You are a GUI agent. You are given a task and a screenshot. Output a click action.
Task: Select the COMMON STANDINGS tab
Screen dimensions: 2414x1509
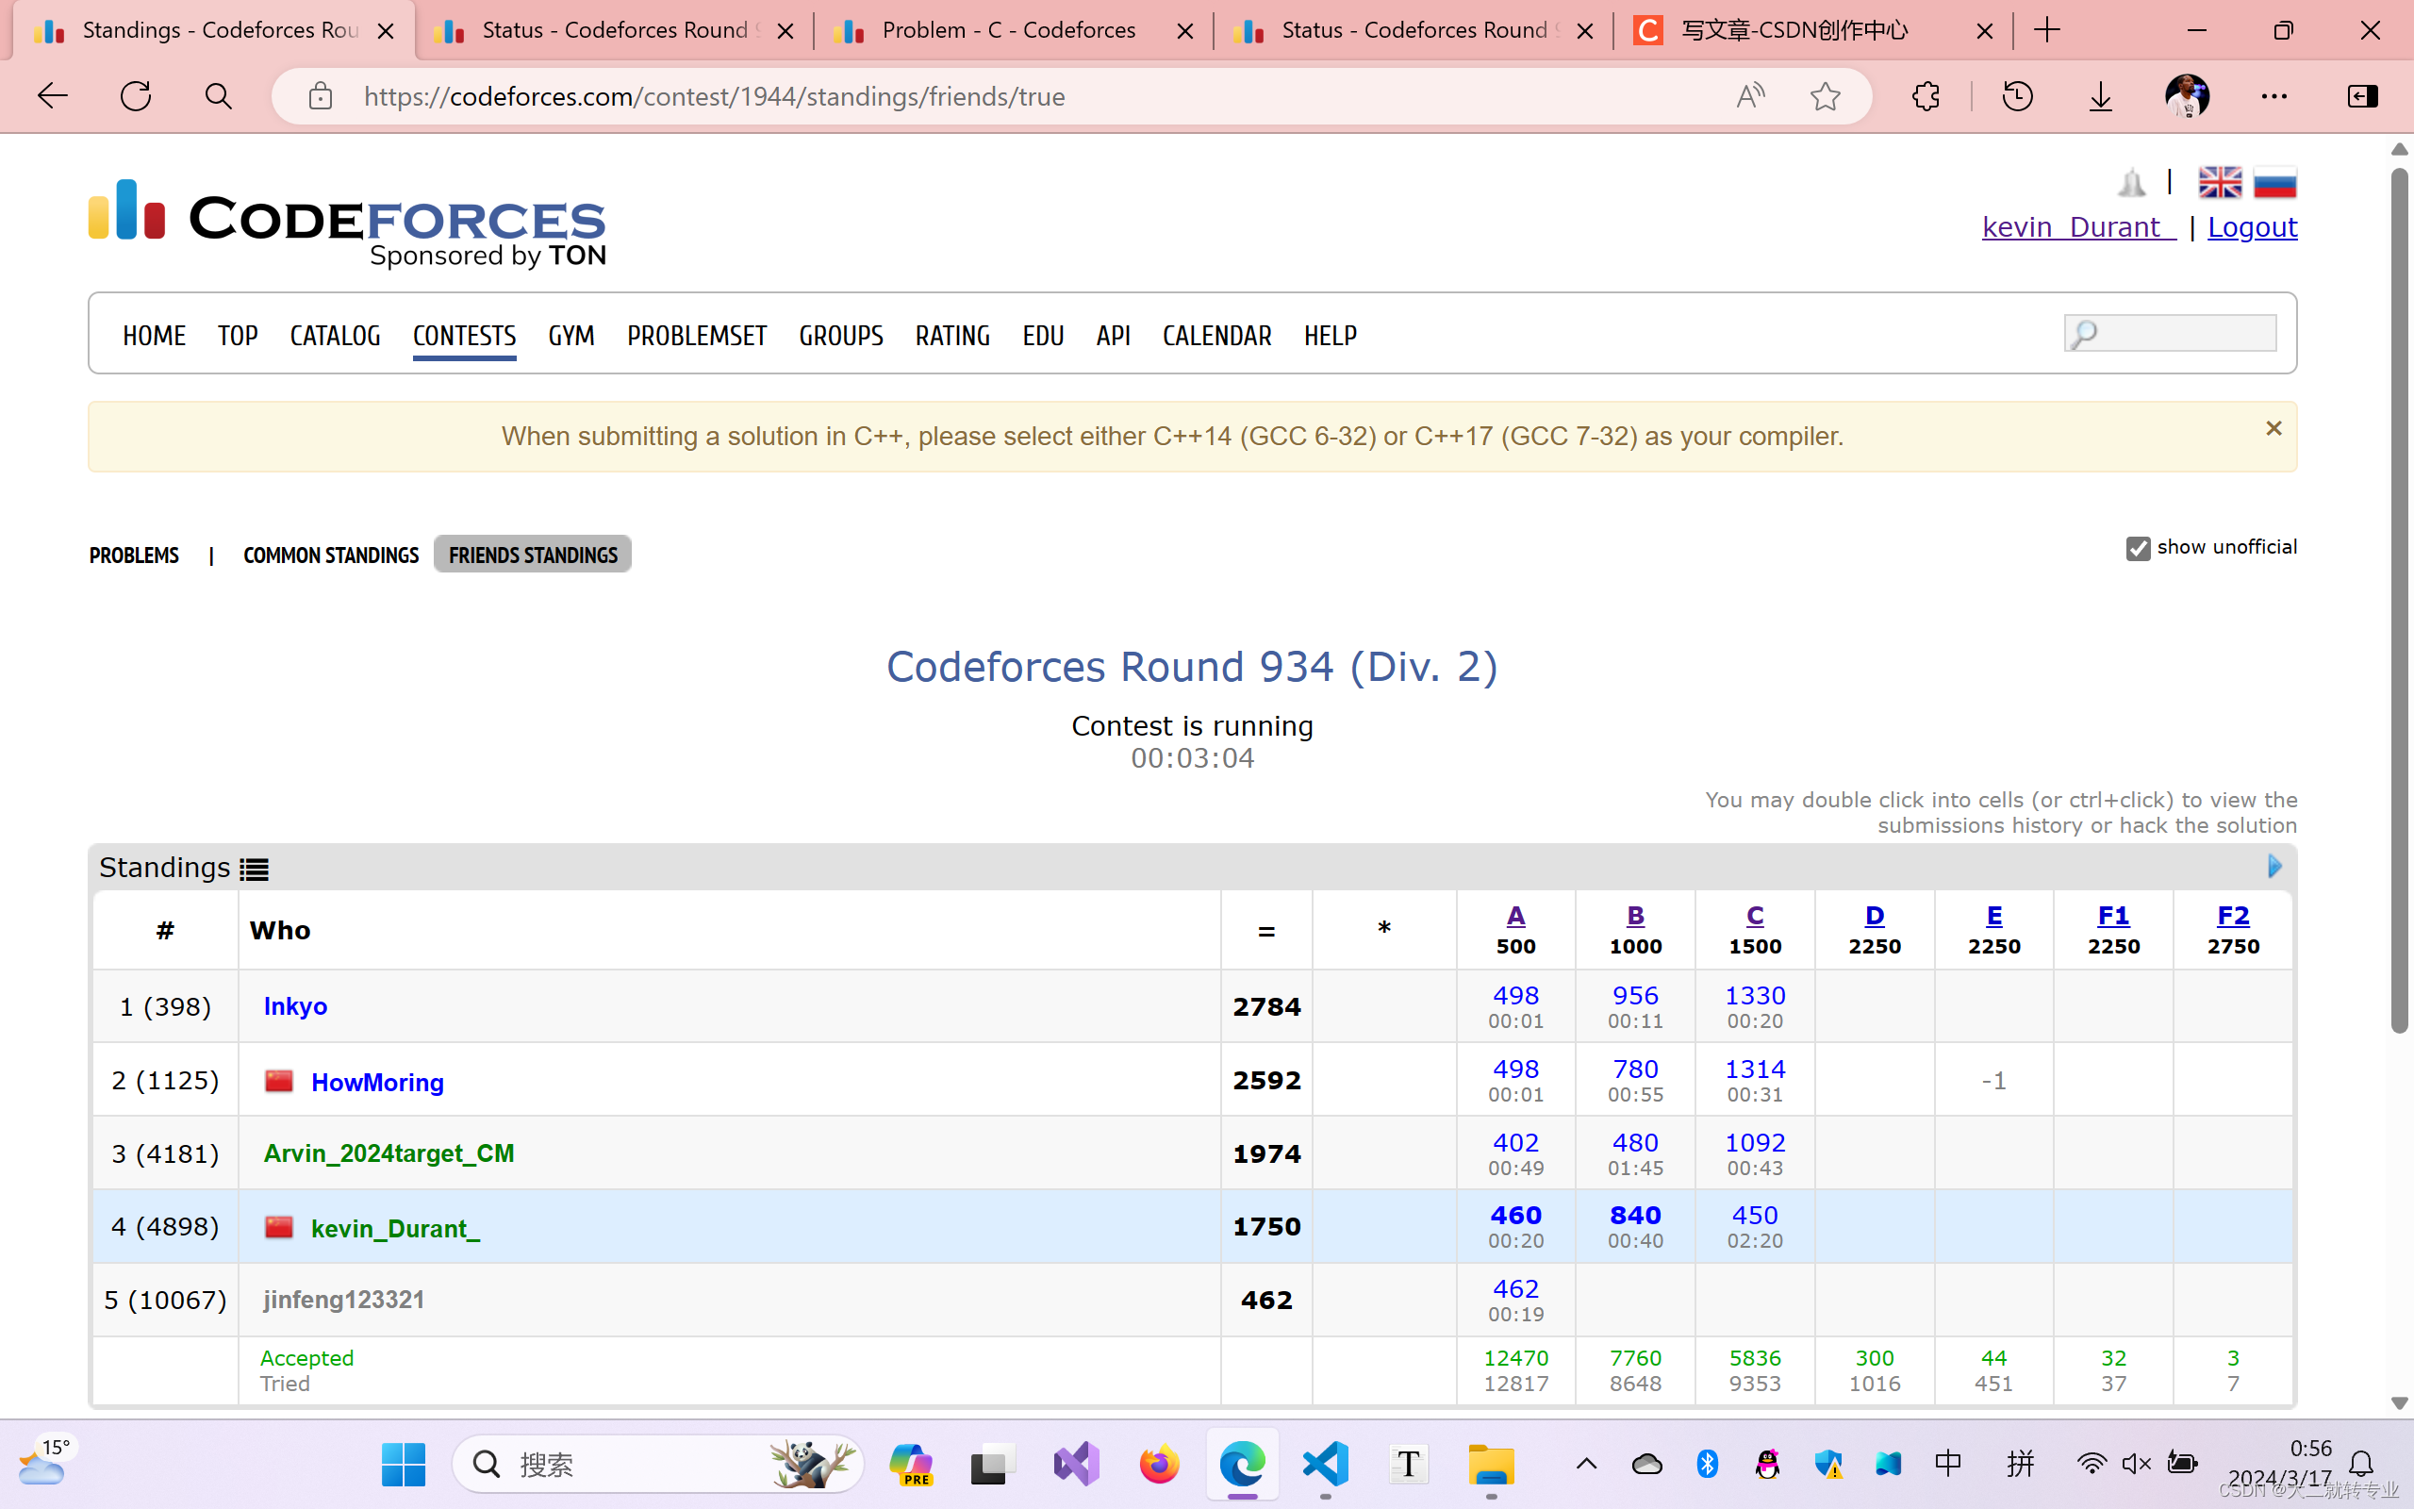[331, 555]
